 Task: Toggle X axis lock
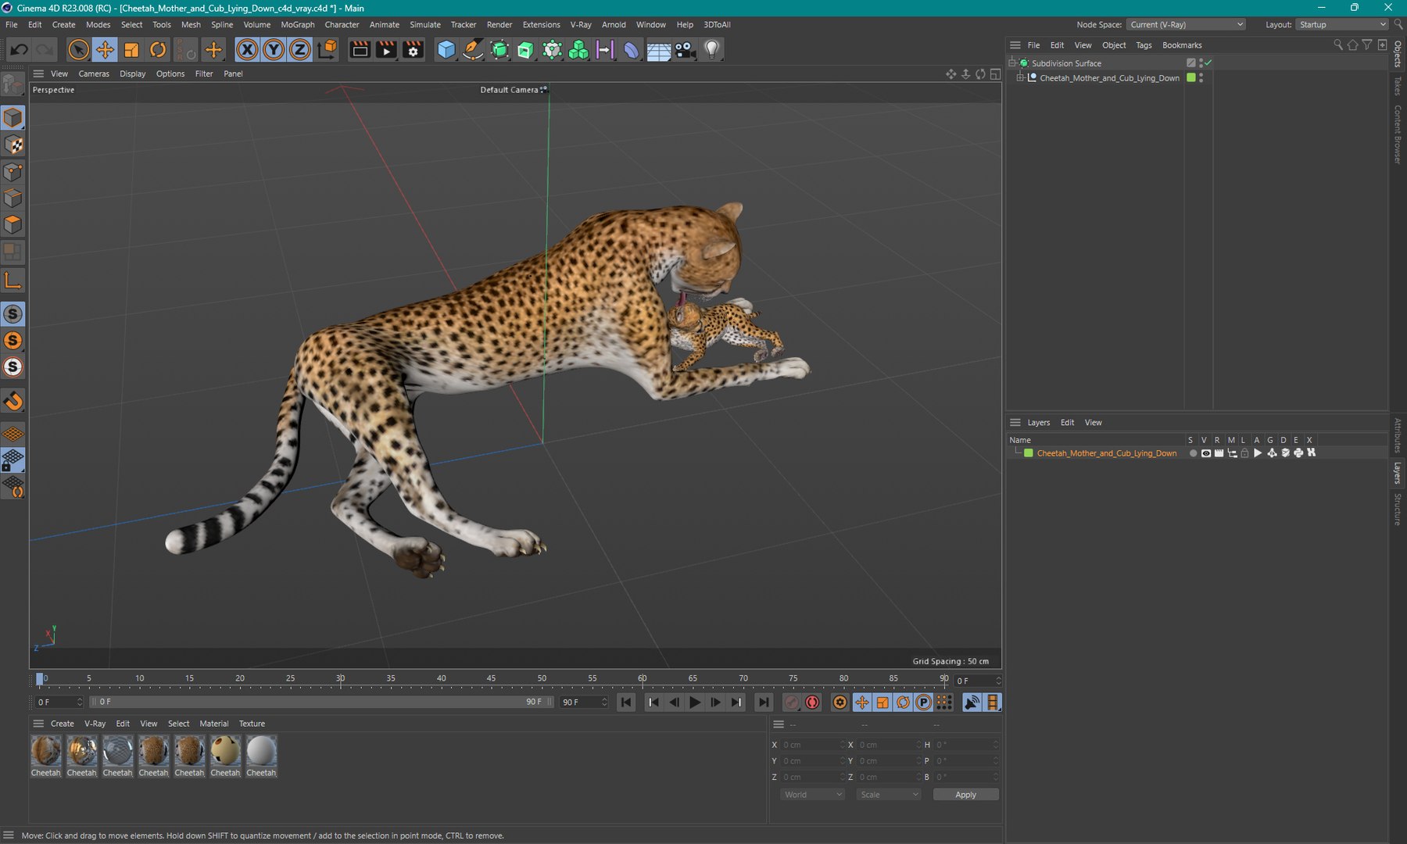click(x=247, y=50)
